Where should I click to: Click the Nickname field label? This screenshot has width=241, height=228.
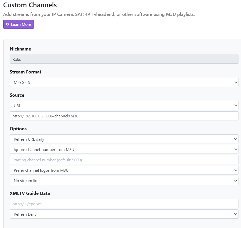[x=20, y=49]
